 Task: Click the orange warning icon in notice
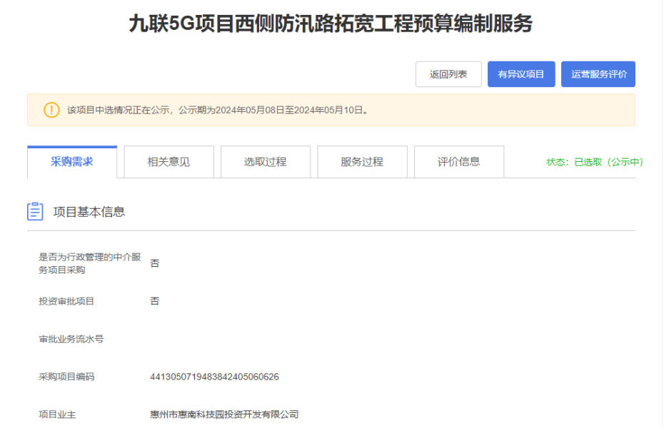(x=51, y=110)
